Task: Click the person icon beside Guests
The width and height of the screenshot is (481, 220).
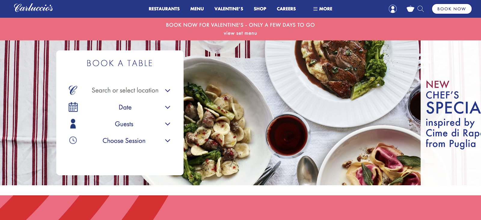Action: (73, 124)
